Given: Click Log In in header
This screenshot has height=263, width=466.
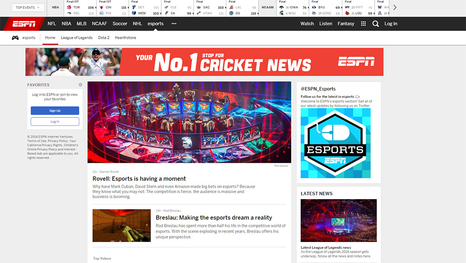Looking at the screenshot, I should click(391, 24).
